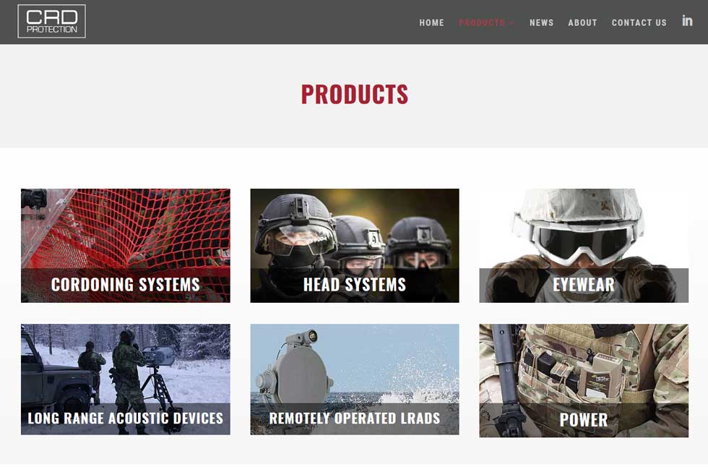Select Contact Us in navigation
The height and width of the screenshot is (467, 708).
[639, 22]
